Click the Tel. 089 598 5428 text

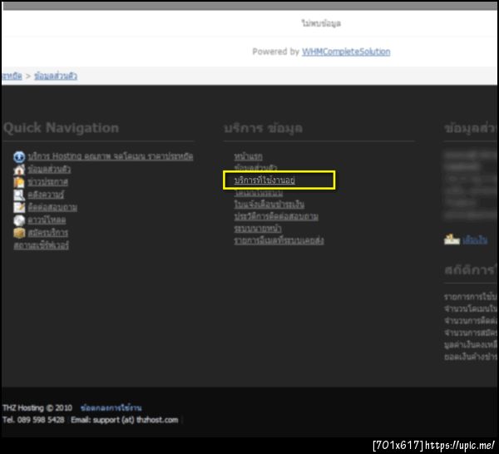(33, 420)
